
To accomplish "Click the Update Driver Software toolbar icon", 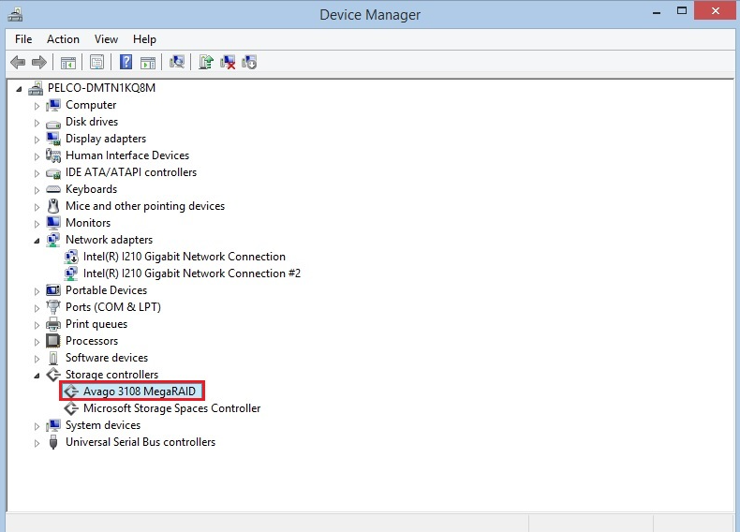I will point(206,62).
